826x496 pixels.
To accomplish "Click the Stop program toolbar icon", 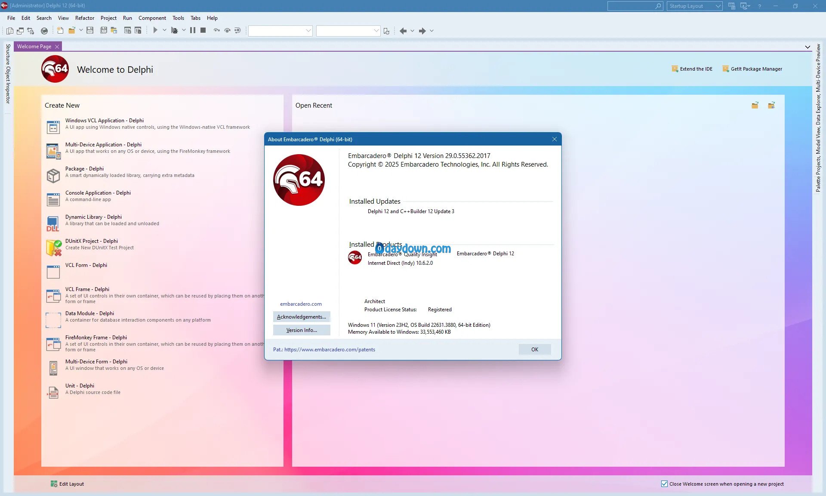I will [203, 31].
